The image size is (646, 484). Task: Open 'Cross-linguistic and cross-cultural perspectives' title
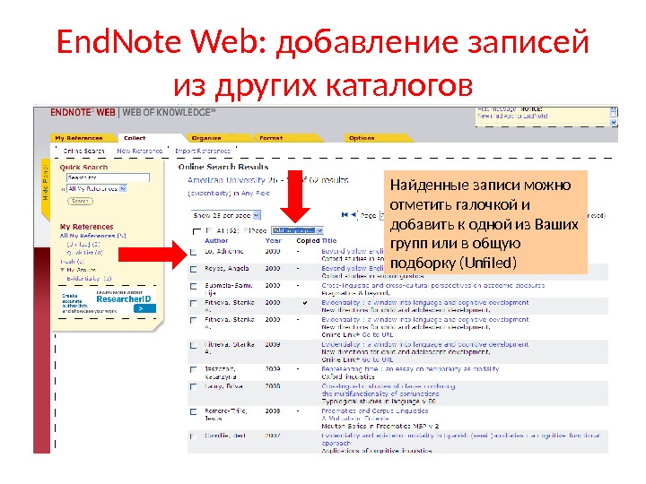click(x=433, y=285)
